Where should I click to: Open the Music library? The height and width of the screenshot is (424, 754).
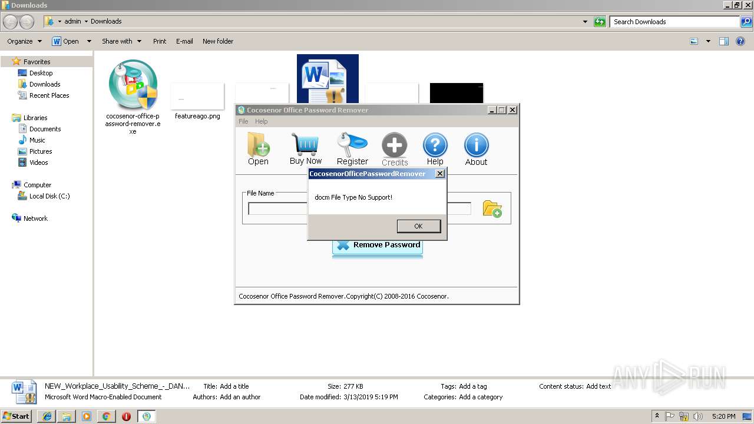click(x=37, y=140)
